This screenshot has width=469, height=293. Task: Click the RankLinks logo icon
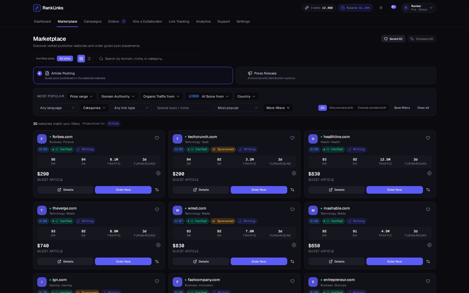point(37,8)
